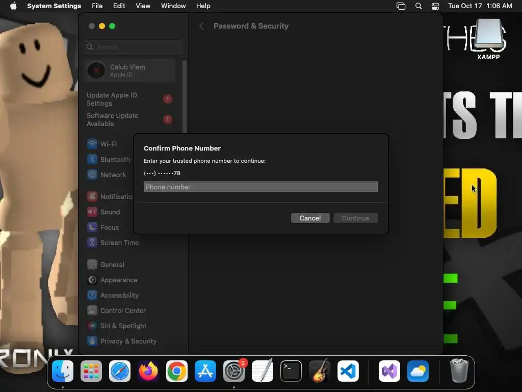This screenshot has height=392, width=522.
Task: Open App Store in the Dock
Action: point(205,371)
